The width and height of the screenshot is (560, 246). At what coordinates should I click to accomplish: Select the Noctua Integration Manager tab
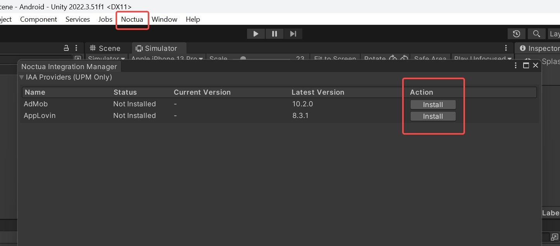pyautogui.click(x=69, y=66)
